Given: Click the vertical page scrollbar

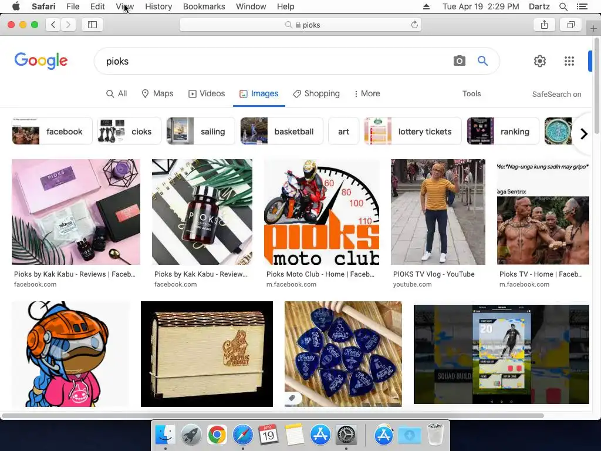Looking at the screenshot, I should 597,86.
